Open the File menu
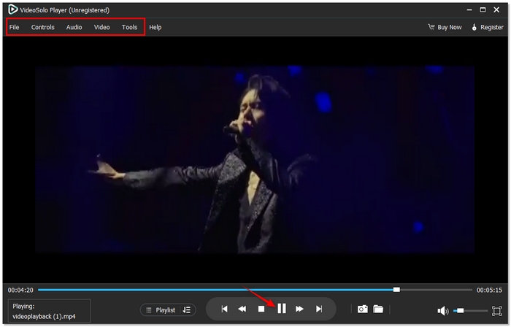The image size is (511, 327). tap(14, 28)
